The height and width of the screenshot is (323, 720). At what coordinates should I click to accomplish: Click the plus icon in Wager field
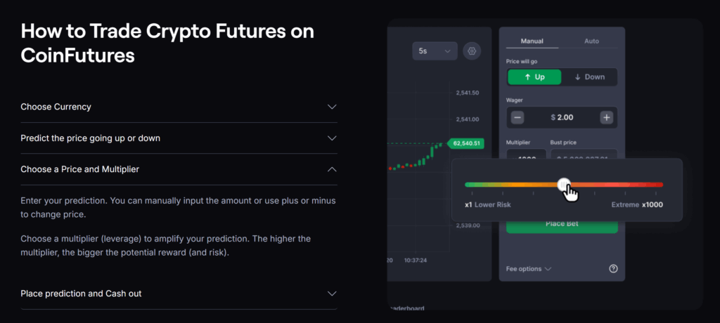pyautogui.click(x=607, y=117)
